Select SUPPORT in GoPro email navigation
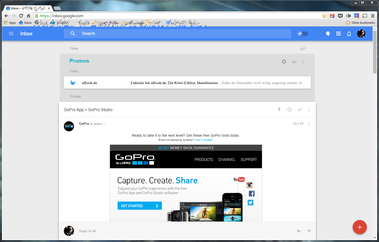 [x=249, y=160]
